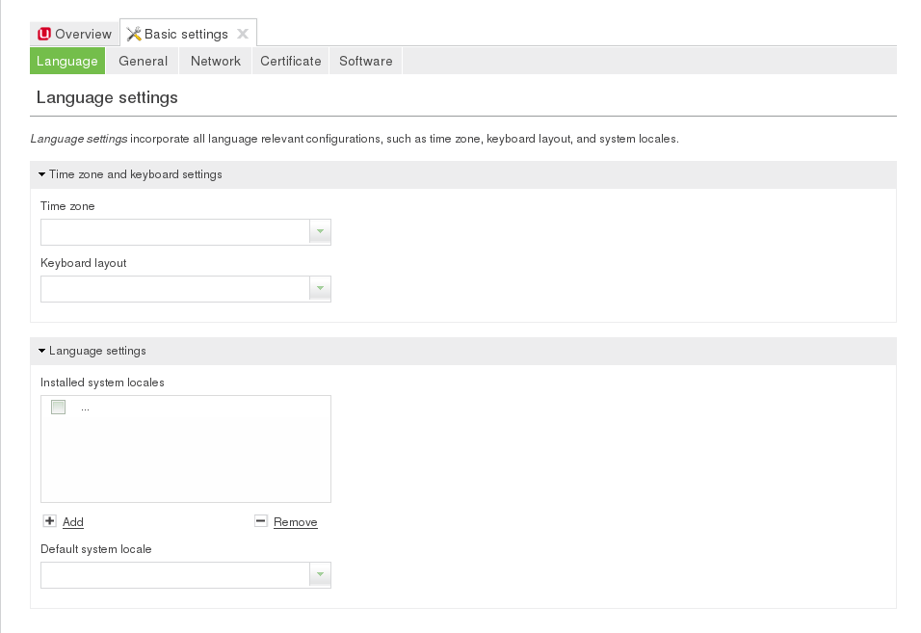This screenshot has height=633, width=921.
Task: Switch to the General tab
Action: pyautogui.click(x=144, y=61)
